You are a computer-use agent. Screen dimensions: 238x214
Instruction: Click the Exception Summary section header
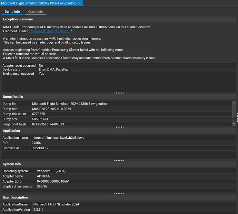119,19
